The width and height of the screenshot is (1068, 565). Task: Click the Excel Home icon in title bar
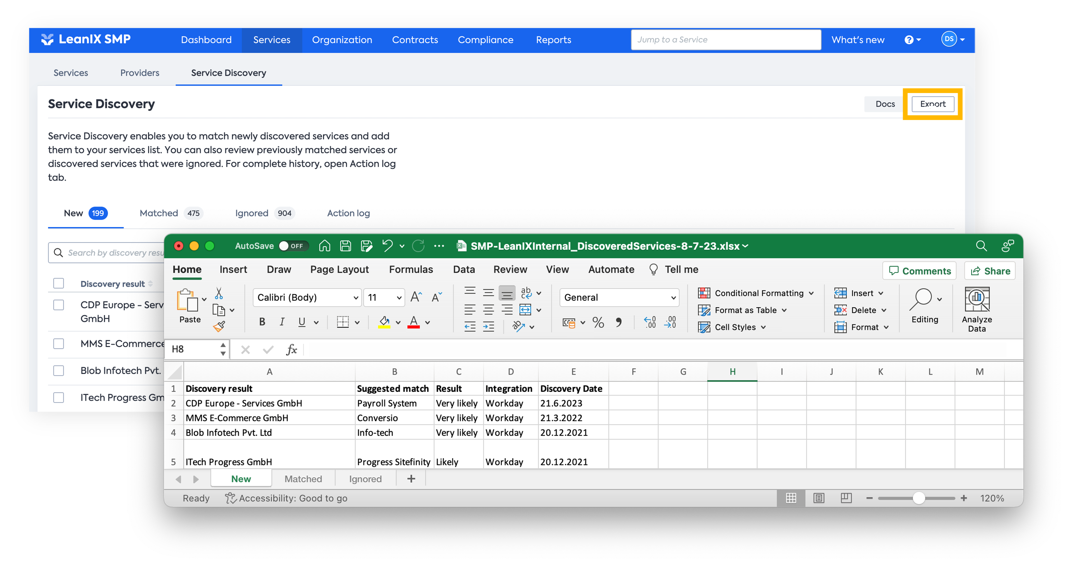tap(325, 246)
